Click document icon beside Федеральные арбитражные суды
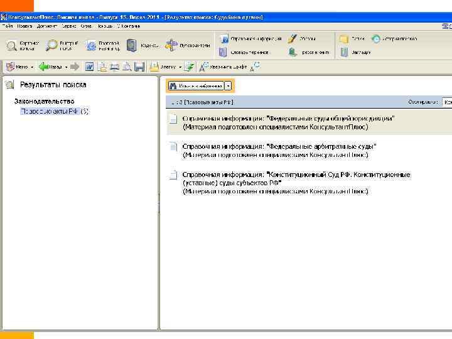 (x=173, y=146)
